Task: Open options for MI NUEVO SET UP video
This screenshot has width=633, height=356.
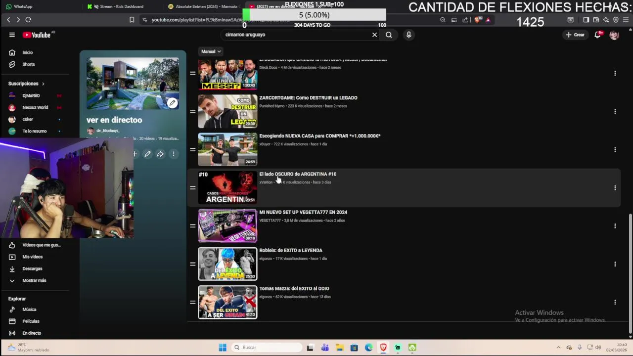Action: coord(615,225)
